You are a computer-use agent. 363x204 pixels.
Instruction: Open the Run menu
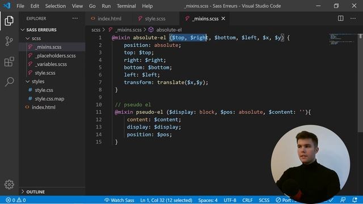pyautogui.click(x=106, y=6)
